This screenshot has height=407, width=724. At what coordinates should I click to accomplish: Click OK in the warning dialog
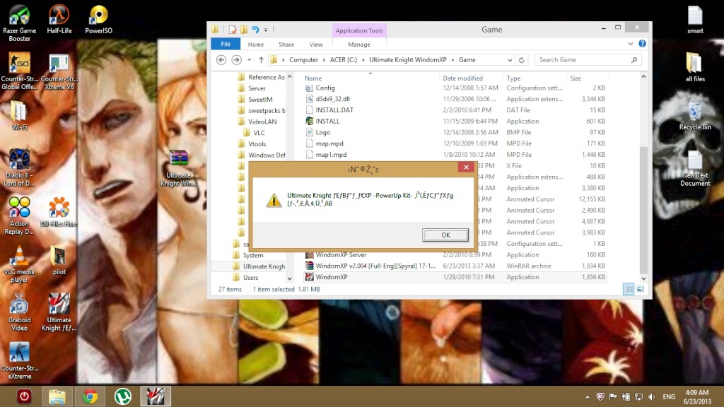click(x=445, y=235)
